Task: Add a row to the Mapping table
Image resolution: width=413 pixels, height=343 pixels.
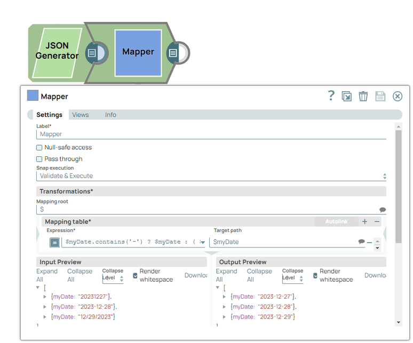Action: [364, 221]
